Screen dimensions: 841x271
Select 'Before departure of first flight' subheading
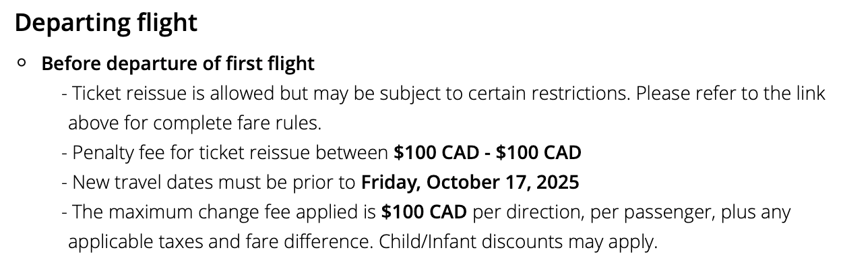pos(178,64)
